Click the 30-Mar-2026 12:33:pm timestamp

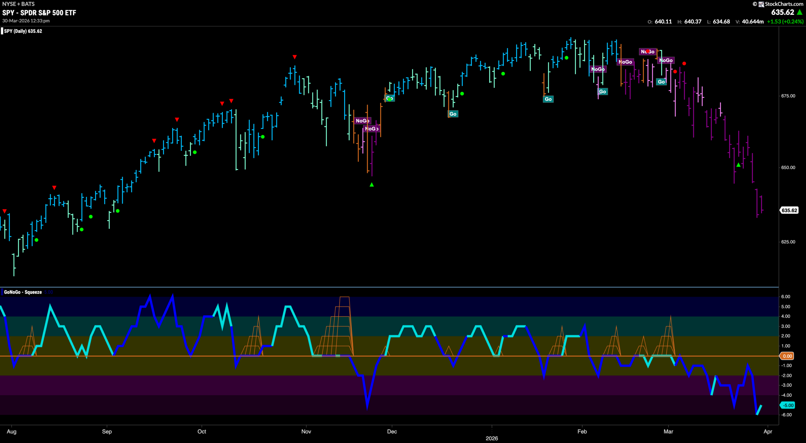click(26, 21)
